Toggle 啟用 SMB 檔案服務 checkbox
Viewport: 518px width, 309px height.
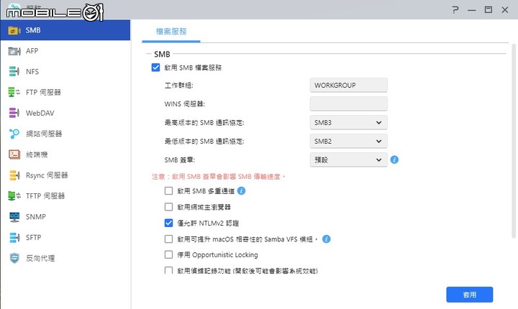point(155,68)
